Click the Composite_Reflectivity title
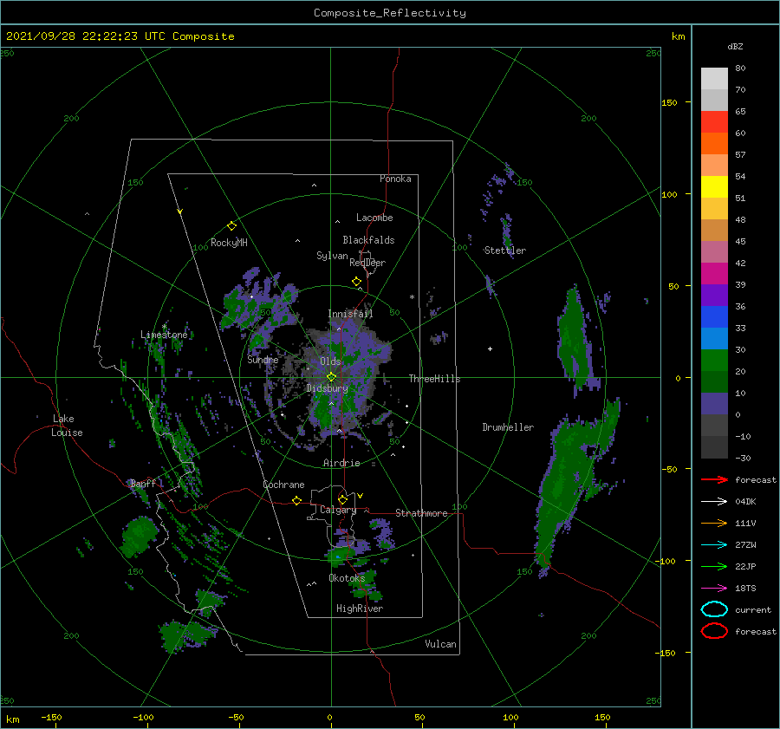The height and width of the screenshot is (729, 780). 389,13
